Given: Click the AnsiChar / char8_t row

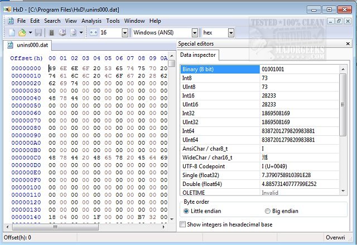Looking at the screenshot, I should click(260, 149).
